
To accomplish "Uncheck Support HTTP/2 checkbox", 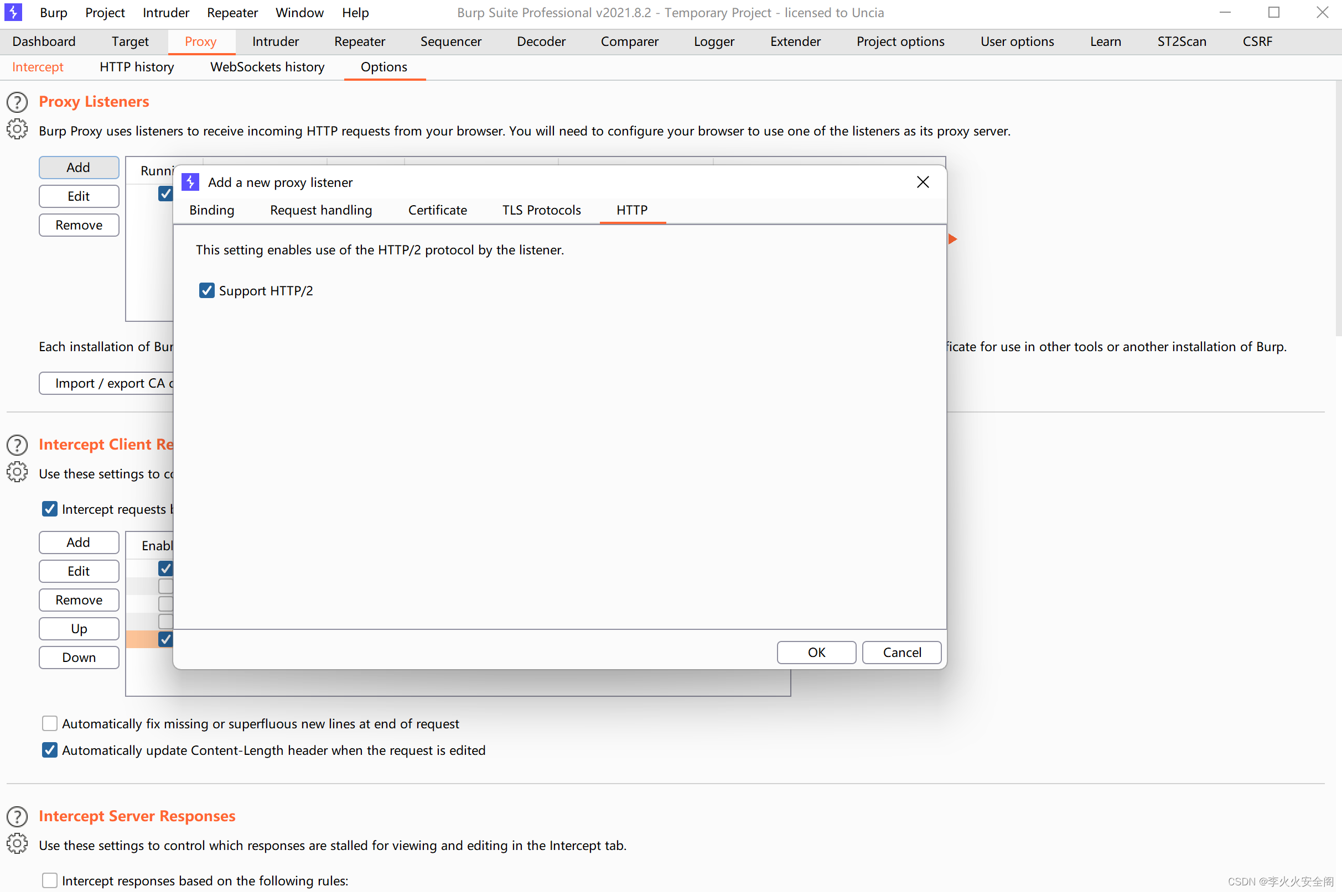I will pos(206,291).
